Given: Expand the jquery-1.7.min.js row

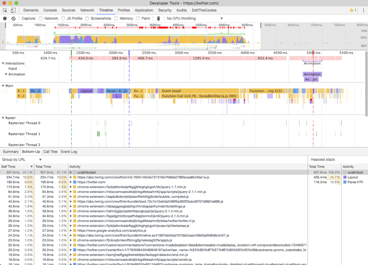Looking at the screenshot, I should 71,187.
